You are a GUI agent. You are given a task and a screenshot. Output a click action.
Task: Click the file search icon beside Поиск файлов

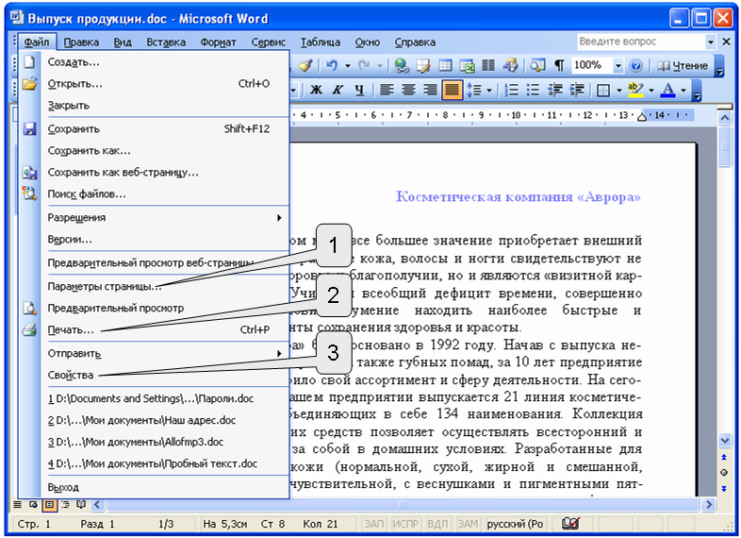point(29,193)
